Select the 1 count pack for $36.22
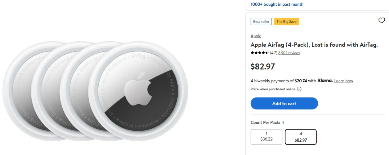 [x=266, y=137]
